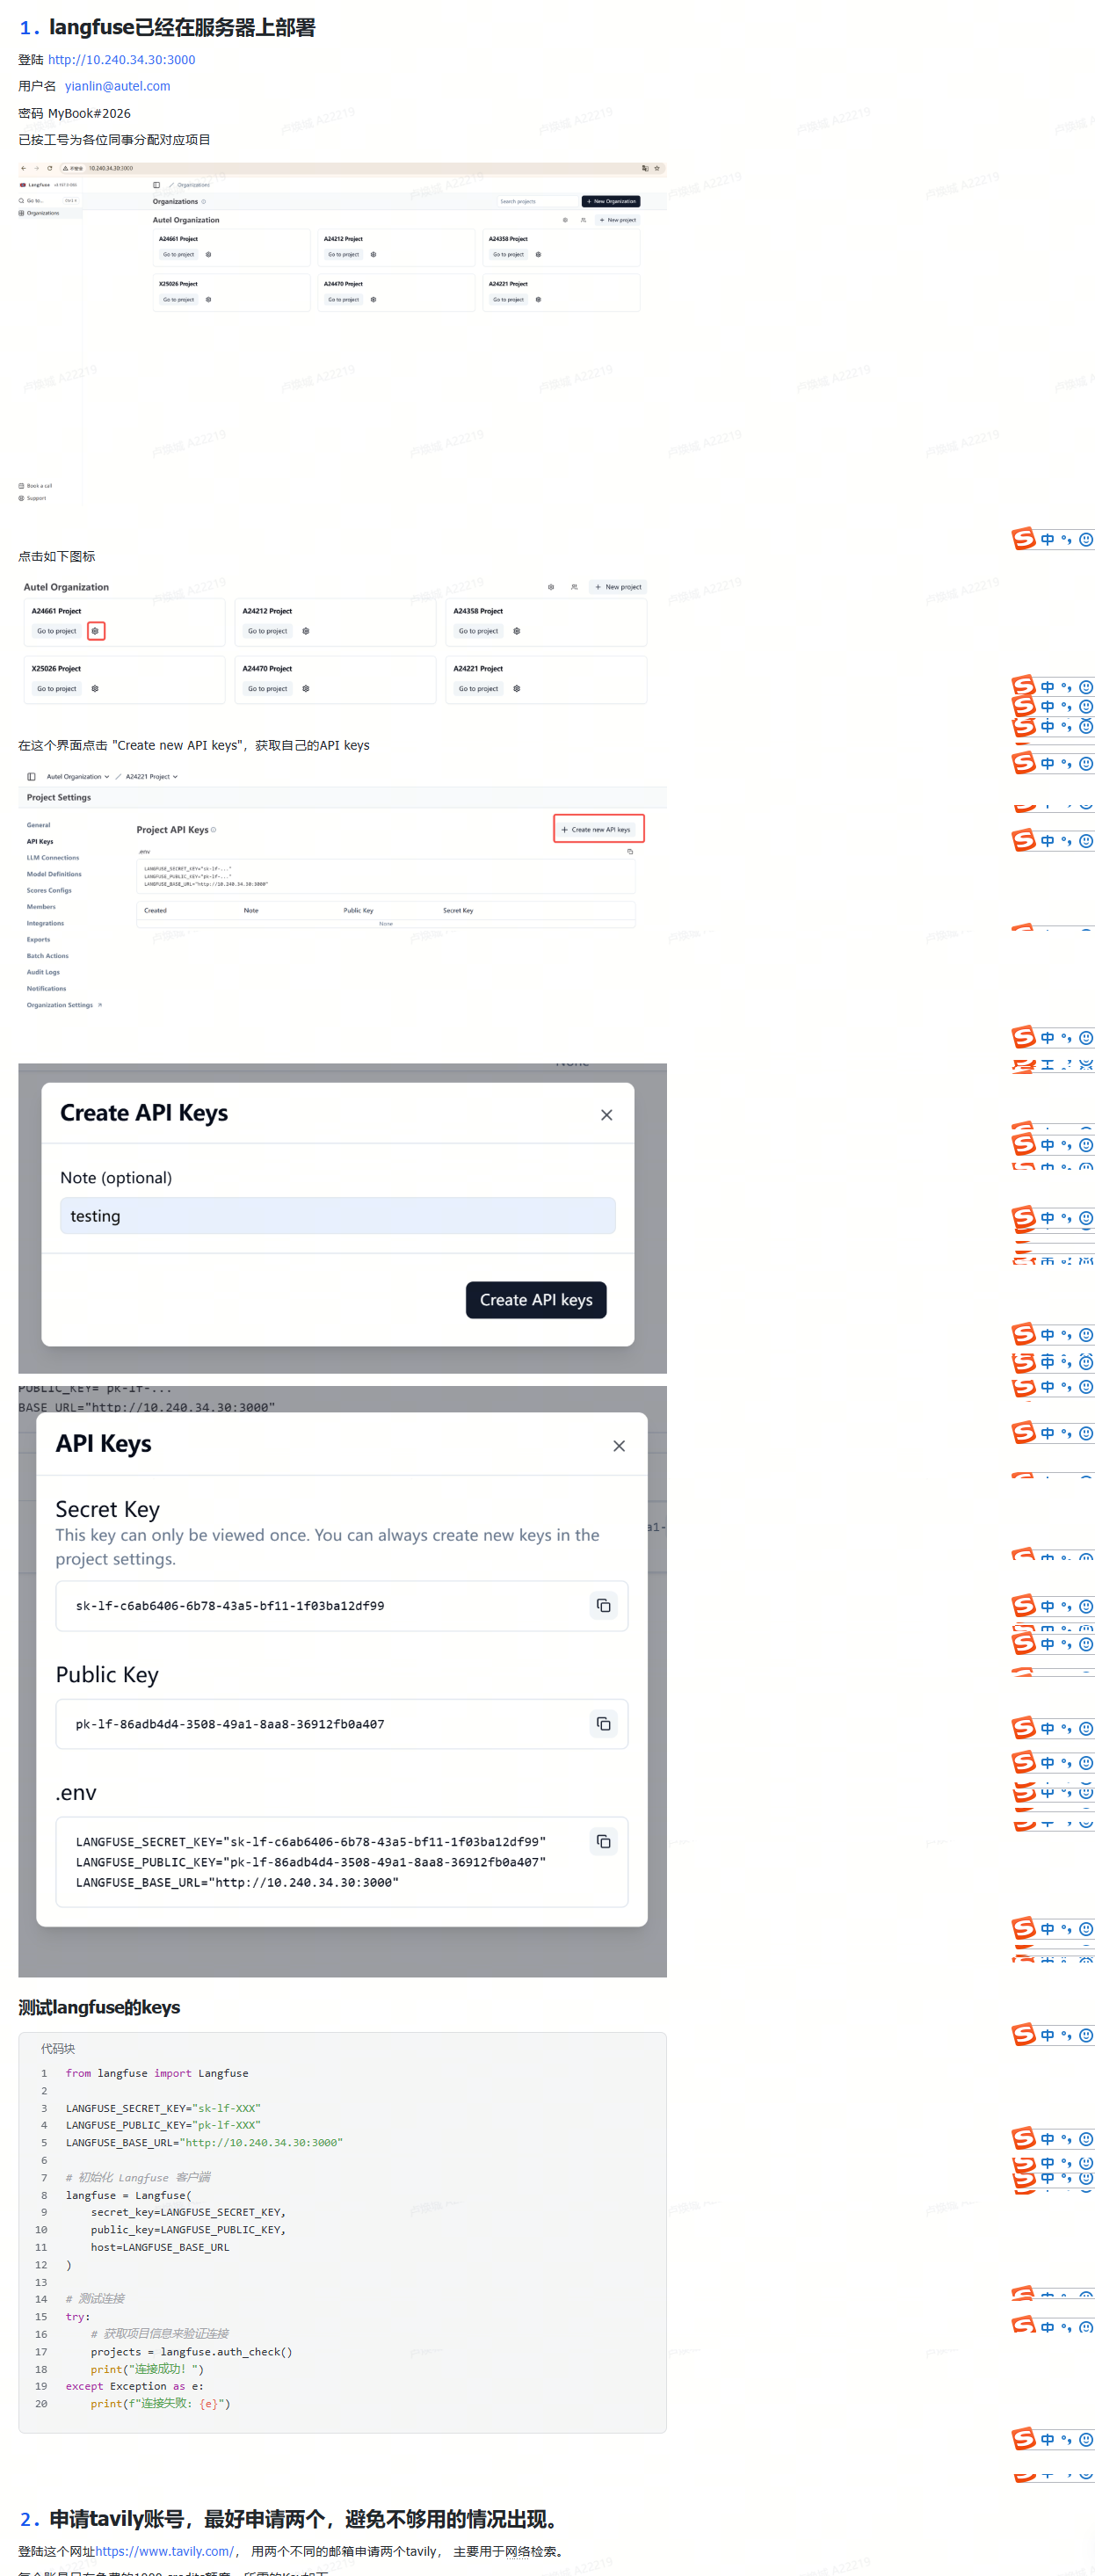Open Notifications in Project Settings menu
1095x2576 pixels.
[x=46, y=988]
